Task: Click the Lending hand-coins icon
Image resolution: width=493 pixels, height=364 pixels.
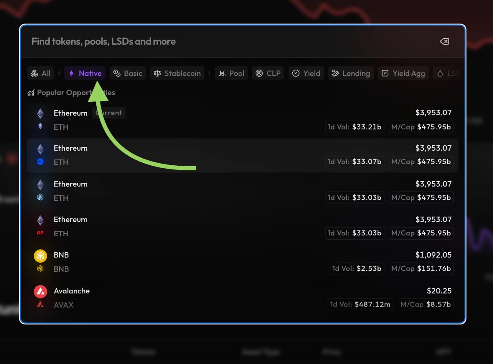Action: point(335,73)
